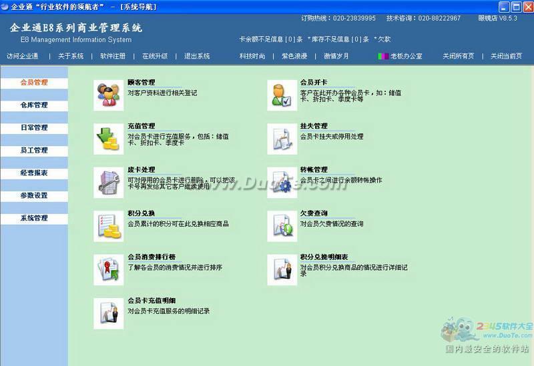Open the 关于系统 menu item
This screenshot has height=366, width=534.
(71, 56)
